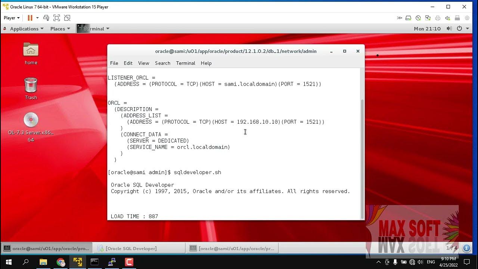Screen dimensions: 478x269
Task: Select the OL-7.3 Server disc desktop icon
Action: (x=31, y=127)
